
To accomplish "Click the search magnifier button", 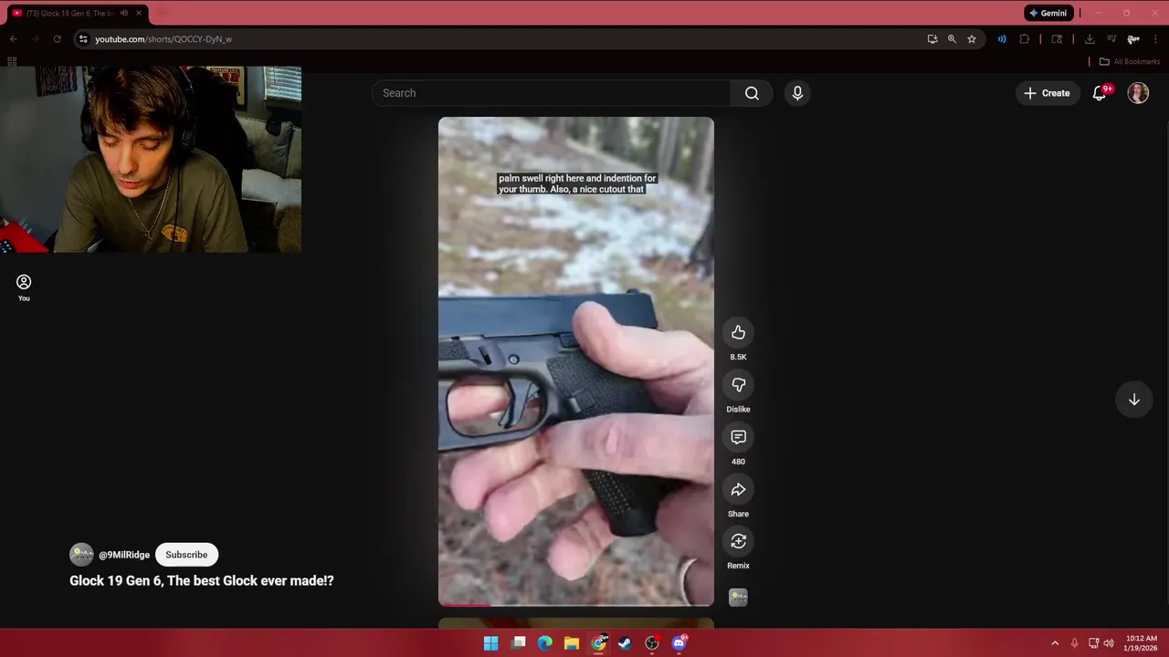I will [x=752, y=93].
